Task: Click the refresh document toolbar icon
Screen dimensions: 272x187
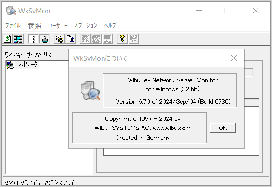Action: (x=7, y=39)
